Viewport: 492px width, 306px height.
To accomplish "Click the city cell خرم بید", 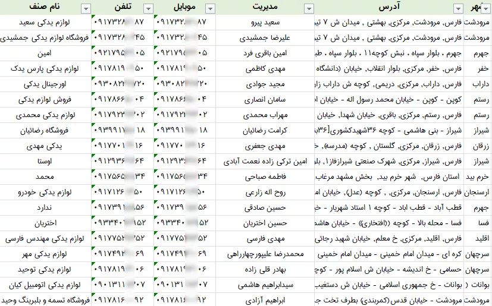I will point(478,176).
